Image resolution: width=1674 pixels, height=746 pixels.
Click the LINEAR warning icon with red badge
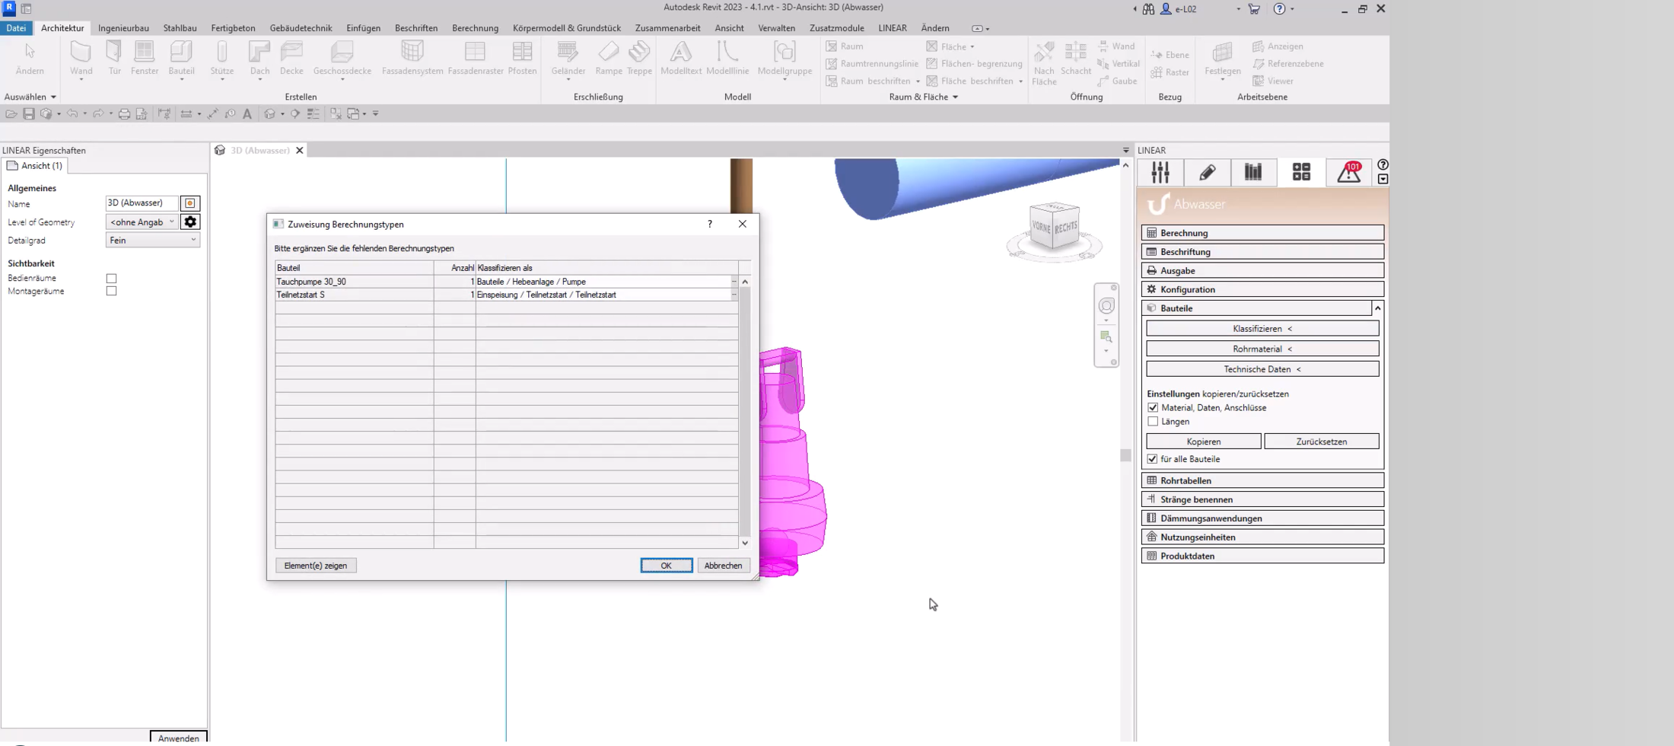1349,173
